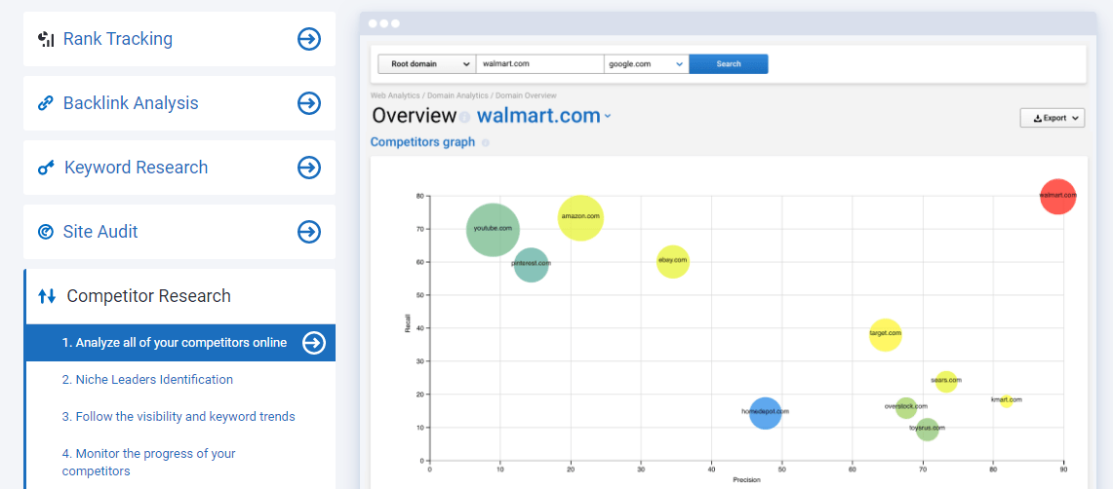Open Monitor the progress of your competitors

pos(148,462)
